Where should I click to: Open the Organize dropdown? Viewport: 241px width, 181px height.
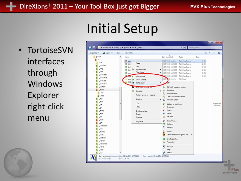(94, 53)
